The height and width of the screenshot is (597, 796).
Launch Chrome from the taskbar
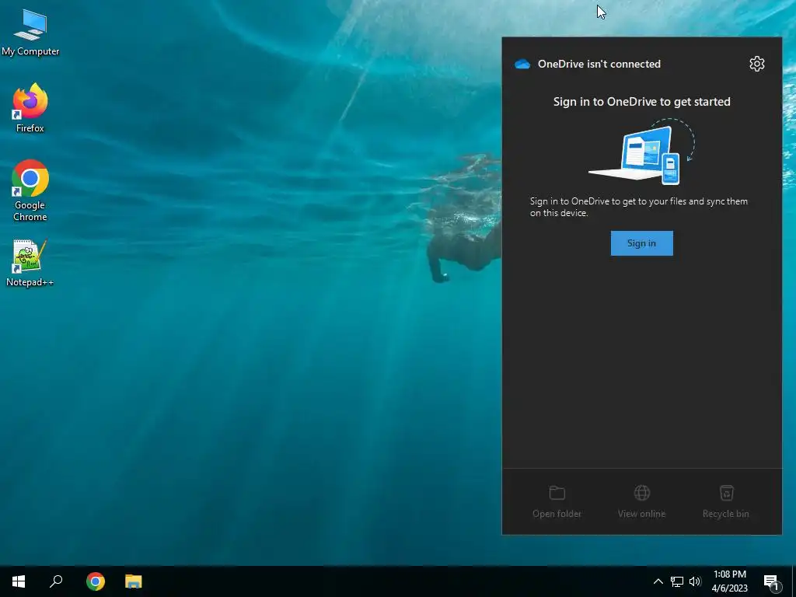click(x=96, y=581)
